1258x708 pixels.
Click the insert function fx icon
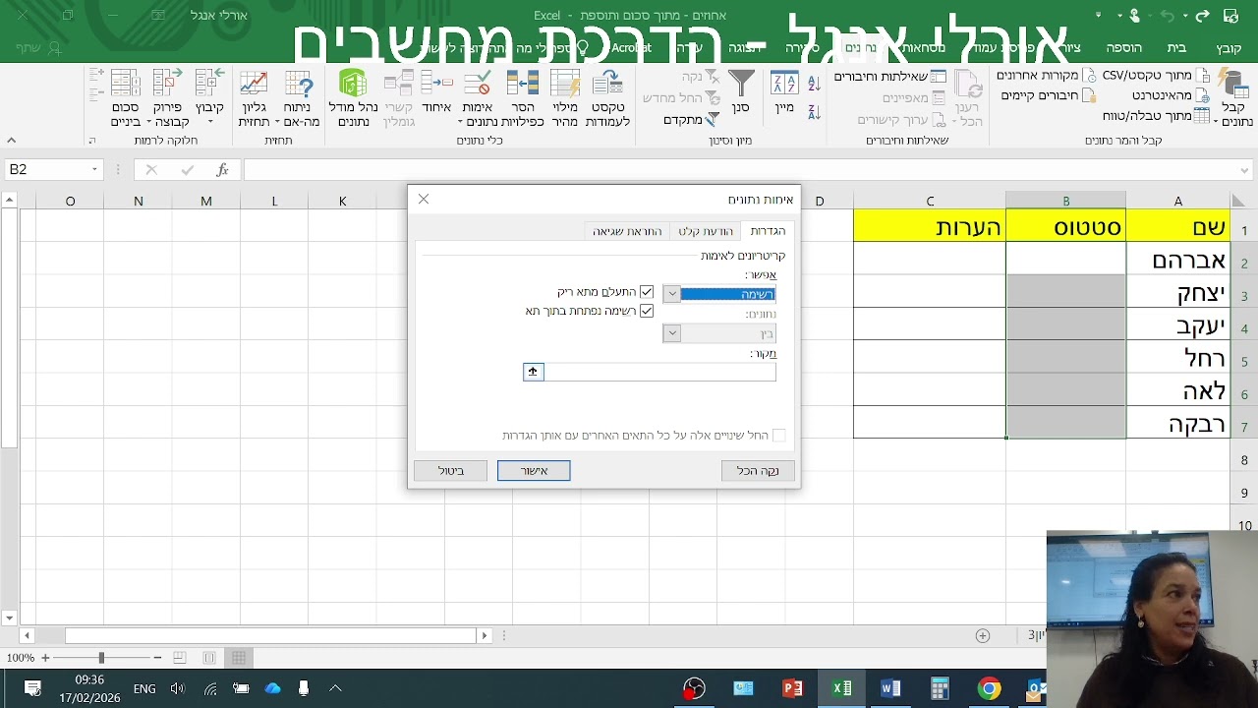coord(222,169)
